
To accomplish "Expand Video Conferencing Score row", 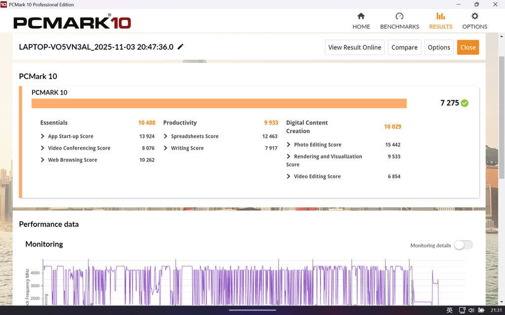I will coord(43,148).
